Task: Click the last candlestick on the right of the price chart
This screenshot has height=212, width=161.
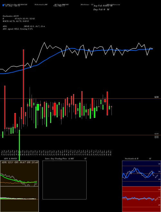Action: [111, 107]
